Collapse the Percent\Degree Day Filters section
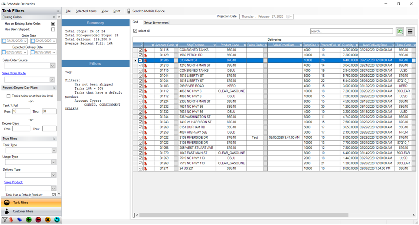This screenshot has height=225, width=419. (54, 88)
